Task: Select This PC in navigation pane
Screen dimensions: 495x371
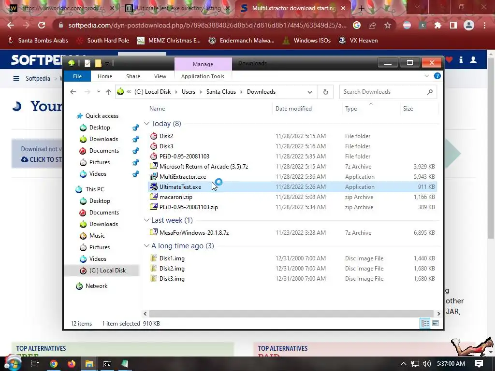Action: (94, 189)
